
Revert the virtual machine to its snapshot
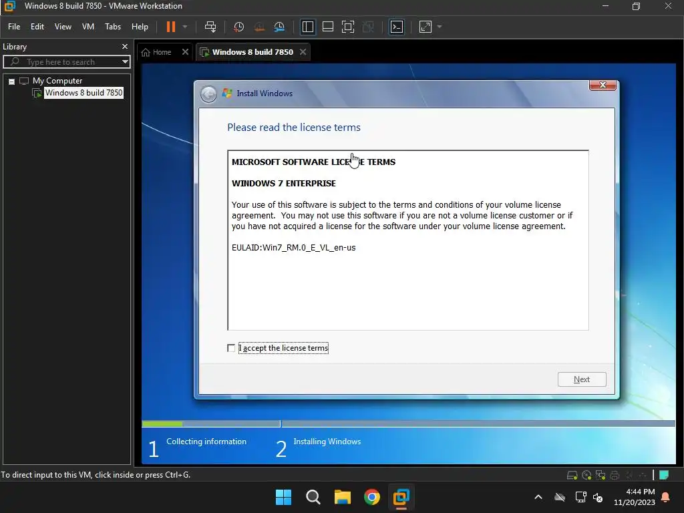coord(259,27)
